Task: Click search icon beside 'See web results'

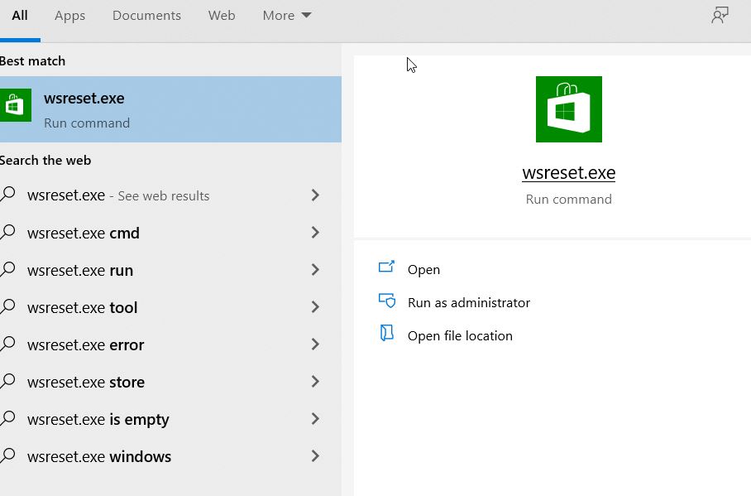Action: (x=7, y=195)
